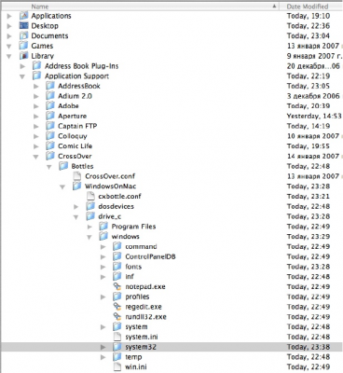
Task: Select the system.ini document icon
Action: 117,337
